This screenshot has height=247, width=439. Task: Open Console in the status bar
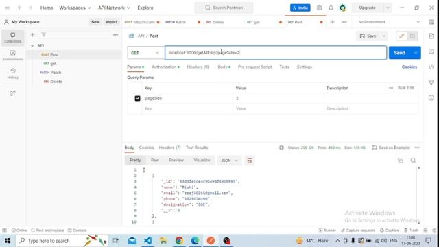tap(78, 231)
